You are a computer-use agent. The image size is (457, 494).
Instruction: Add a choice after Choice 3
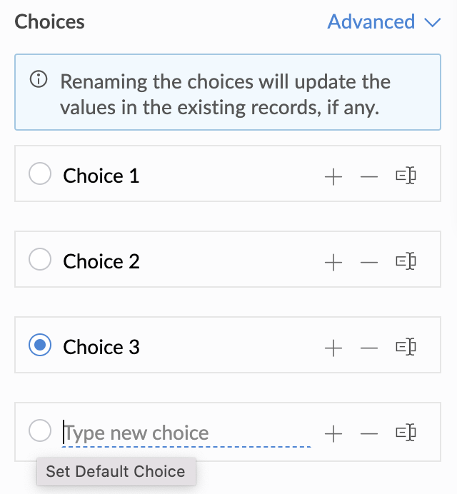[x=333, y=348]
